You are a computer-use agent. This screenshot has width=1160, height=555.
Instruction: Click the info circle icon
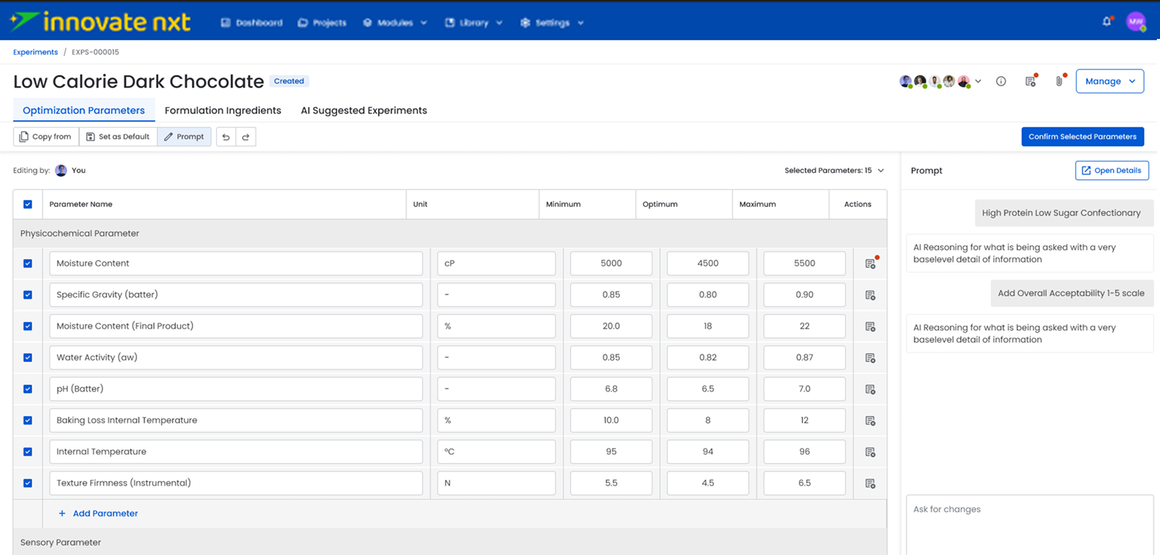(x=1001, y=82)
